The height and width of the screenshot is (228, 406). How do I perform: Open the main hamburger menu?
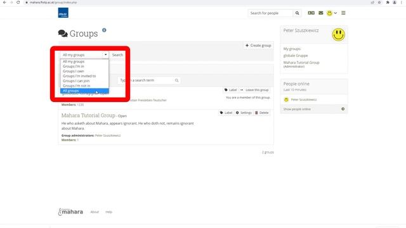(x=343, y=13)
